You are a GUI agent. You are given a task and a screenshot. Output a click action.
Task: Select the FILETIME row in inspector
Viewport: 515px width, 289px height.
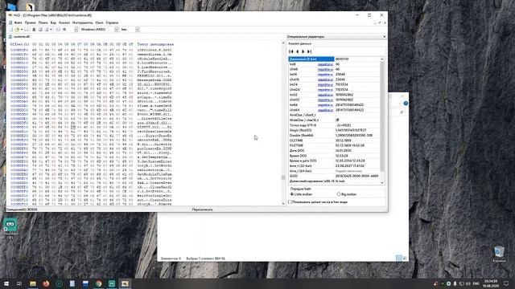click(335, 145)
